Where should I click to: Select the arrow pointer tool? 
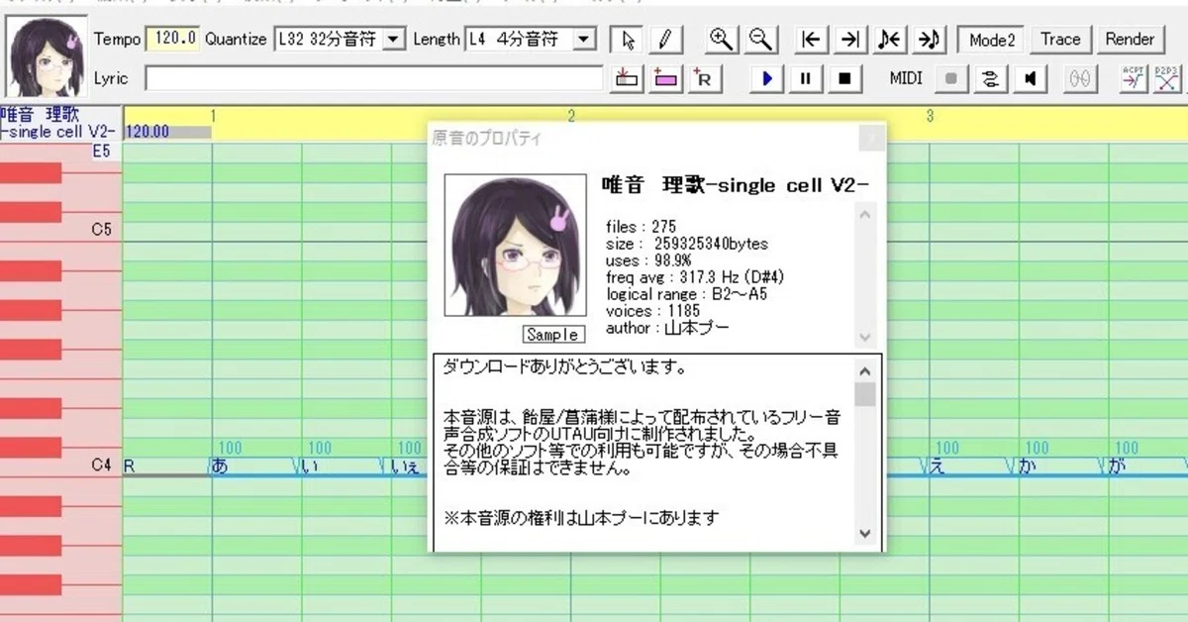(x=628, y=40)
